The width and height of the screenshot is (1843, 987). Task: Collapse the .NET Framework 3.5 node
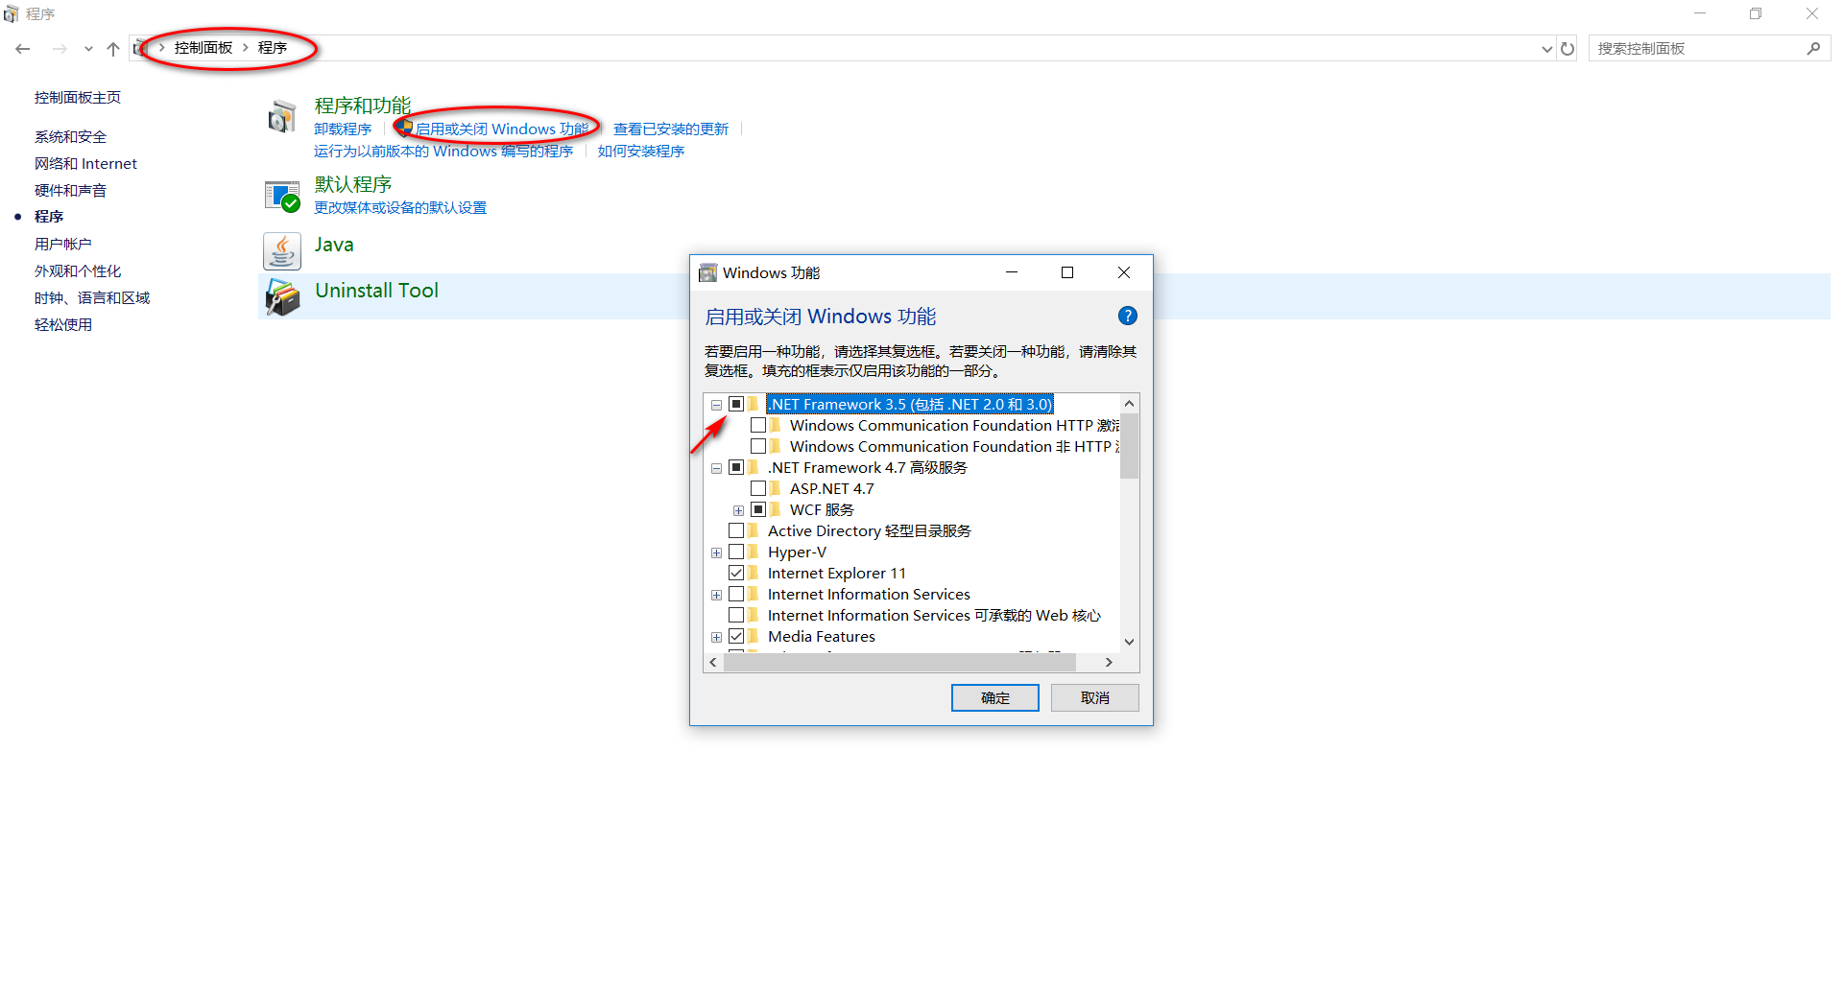pos(716,404)
